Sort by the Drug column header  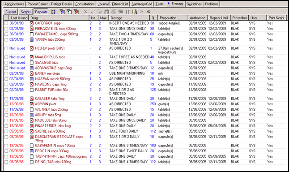(x=59, y=18)
